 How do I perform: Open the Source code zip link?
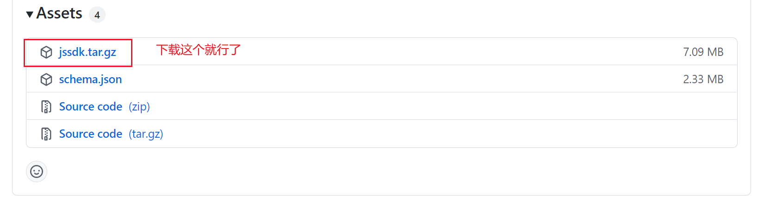coord(91,107)
